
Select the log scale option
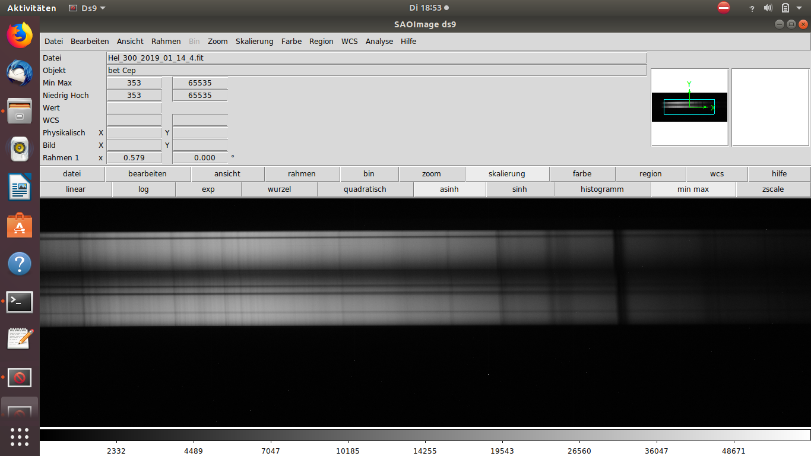[143, 189]
